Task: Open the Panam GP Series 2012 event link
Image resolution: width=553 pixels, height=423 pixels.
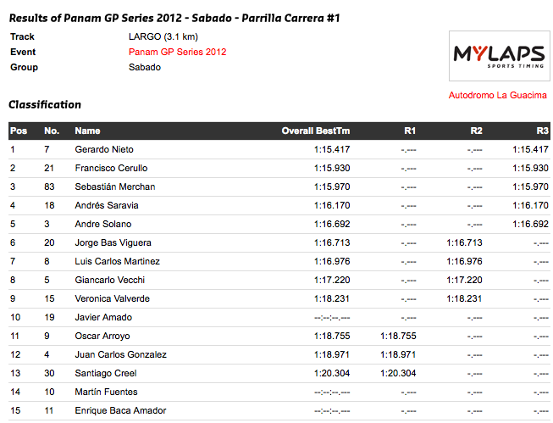Action: pyautogui.click(x=177, y=52)
